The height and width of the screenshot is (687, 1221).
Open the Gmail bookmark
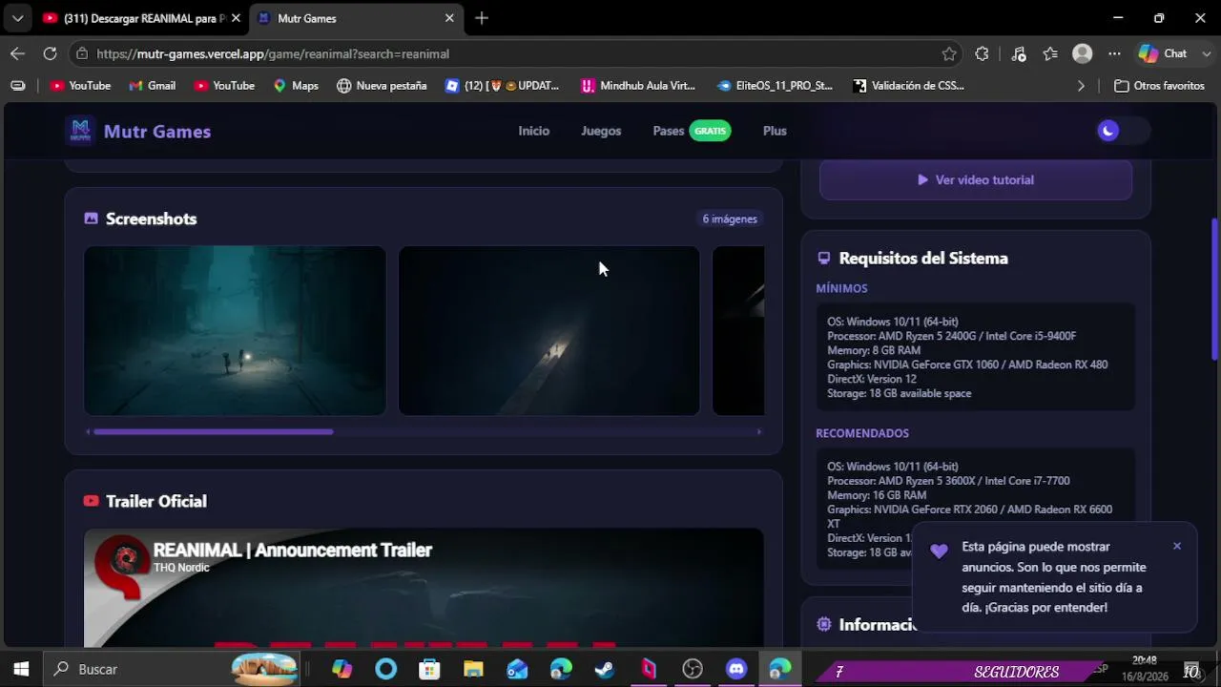(x=153, y=86)
